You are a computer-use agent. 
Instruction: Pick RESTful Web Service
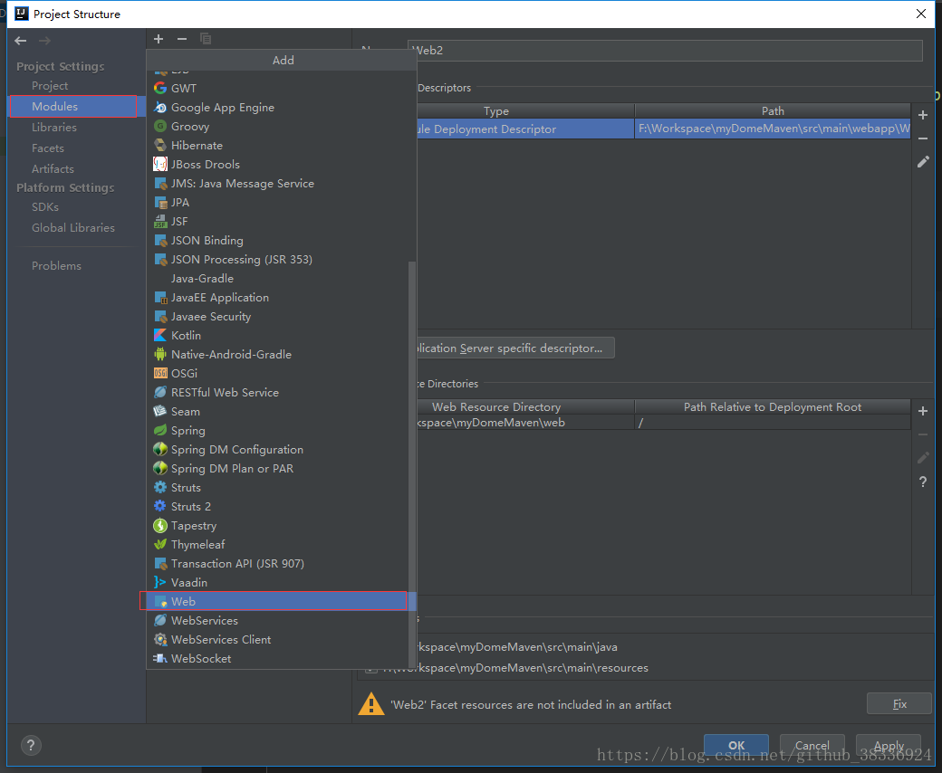(x=276, y=393)
